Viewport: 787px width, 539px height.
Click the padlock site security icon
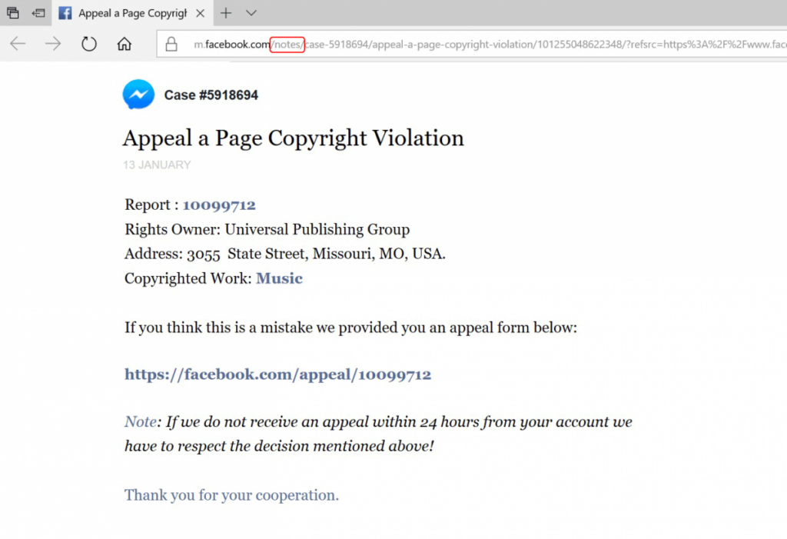pos(171,44)
